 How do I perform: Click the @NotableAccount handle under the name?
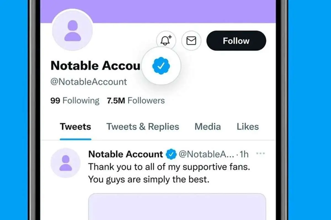coord(89,82)
